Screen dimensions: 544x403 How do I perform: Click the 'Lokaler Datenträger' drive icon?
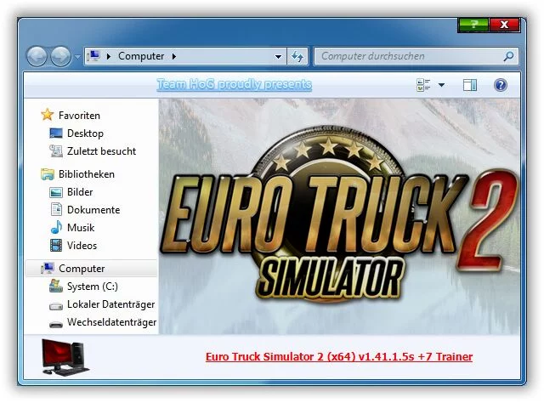[x=56, y=306]
